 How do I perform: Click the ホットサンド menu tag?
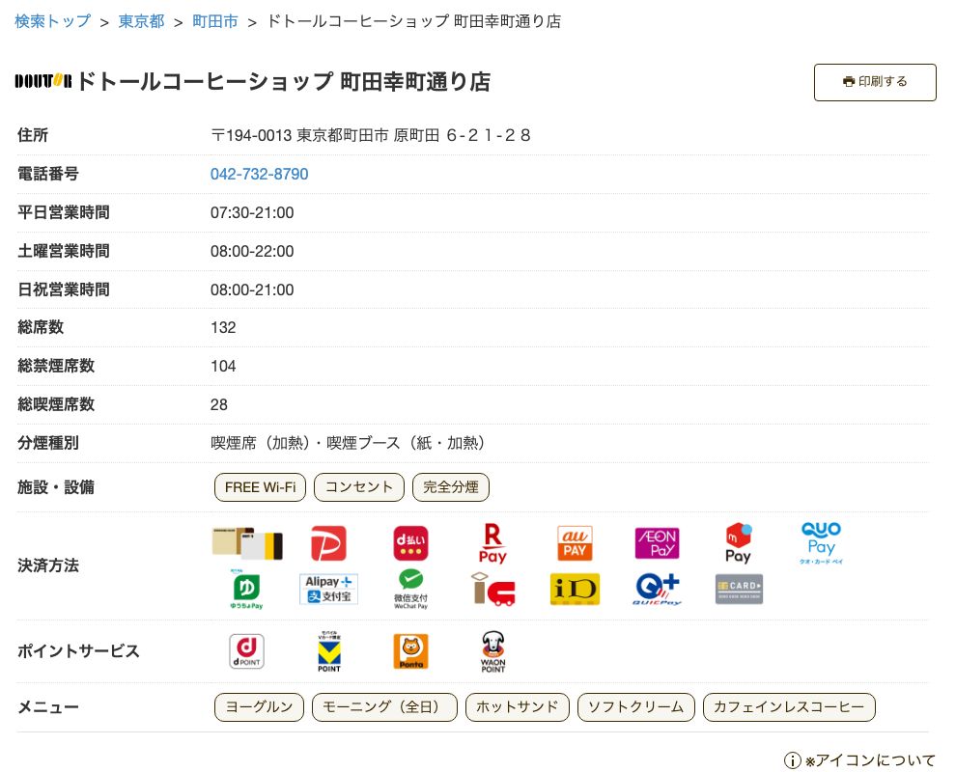point(517,707)
